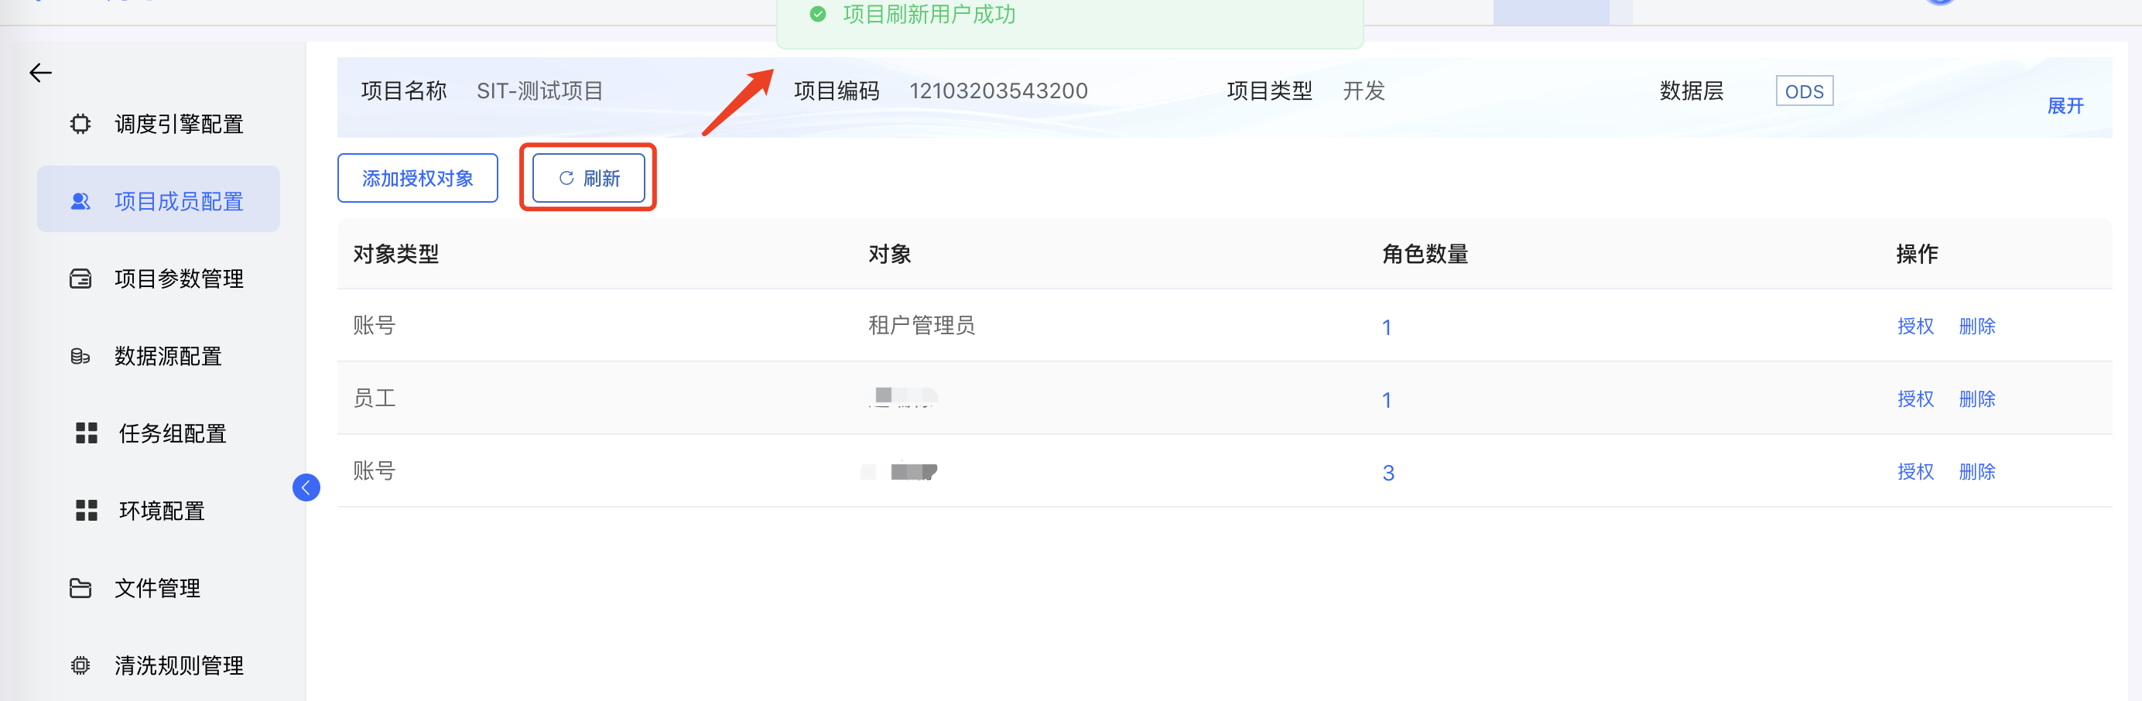Collapse the sidebar with the blue chevron
Screen dimensions: 2142x701
[x=306, y=488]
